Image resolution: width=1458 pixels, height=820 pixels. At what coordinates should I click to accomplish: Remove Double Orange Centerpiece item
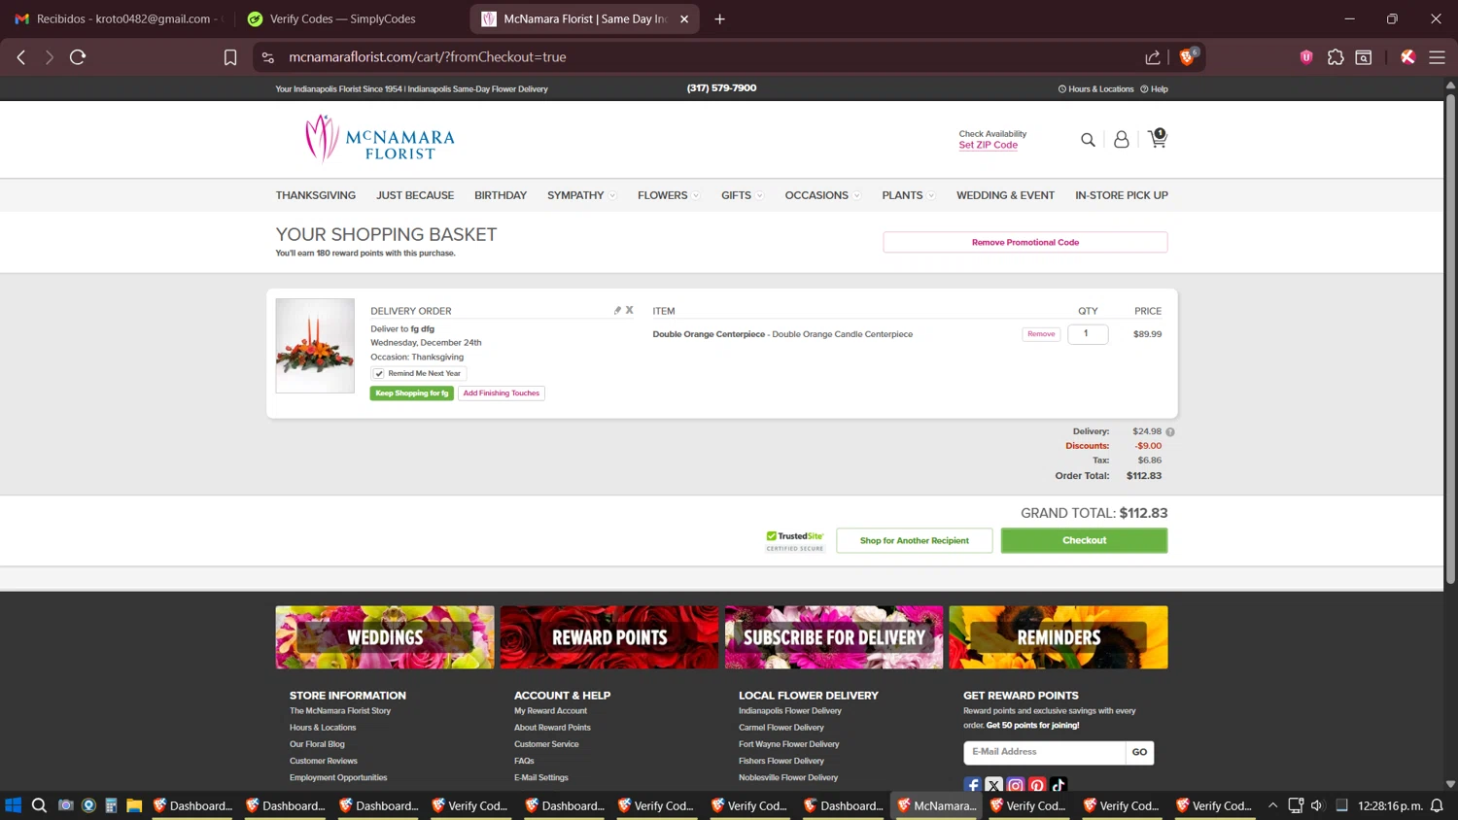(1041, 334)
